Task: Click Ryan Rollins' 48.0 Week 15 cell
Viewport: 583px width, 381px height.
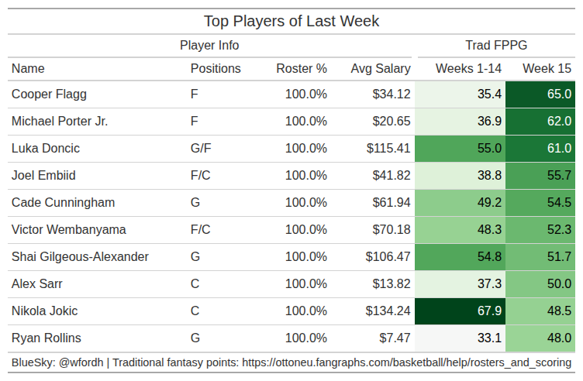Action: [540, 338]
